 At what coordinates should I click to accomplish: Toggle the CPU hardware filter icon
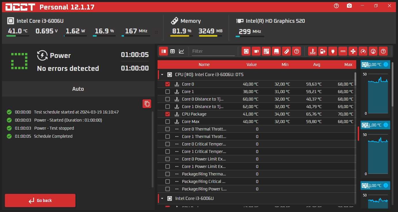click(x=246, y=51)
